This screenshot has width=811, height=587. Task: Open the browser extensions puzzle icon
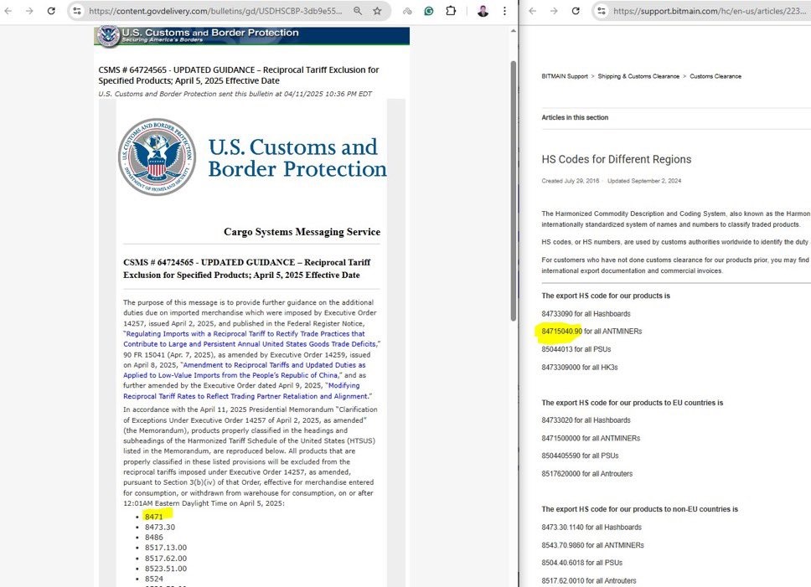(x=451, y=11)
